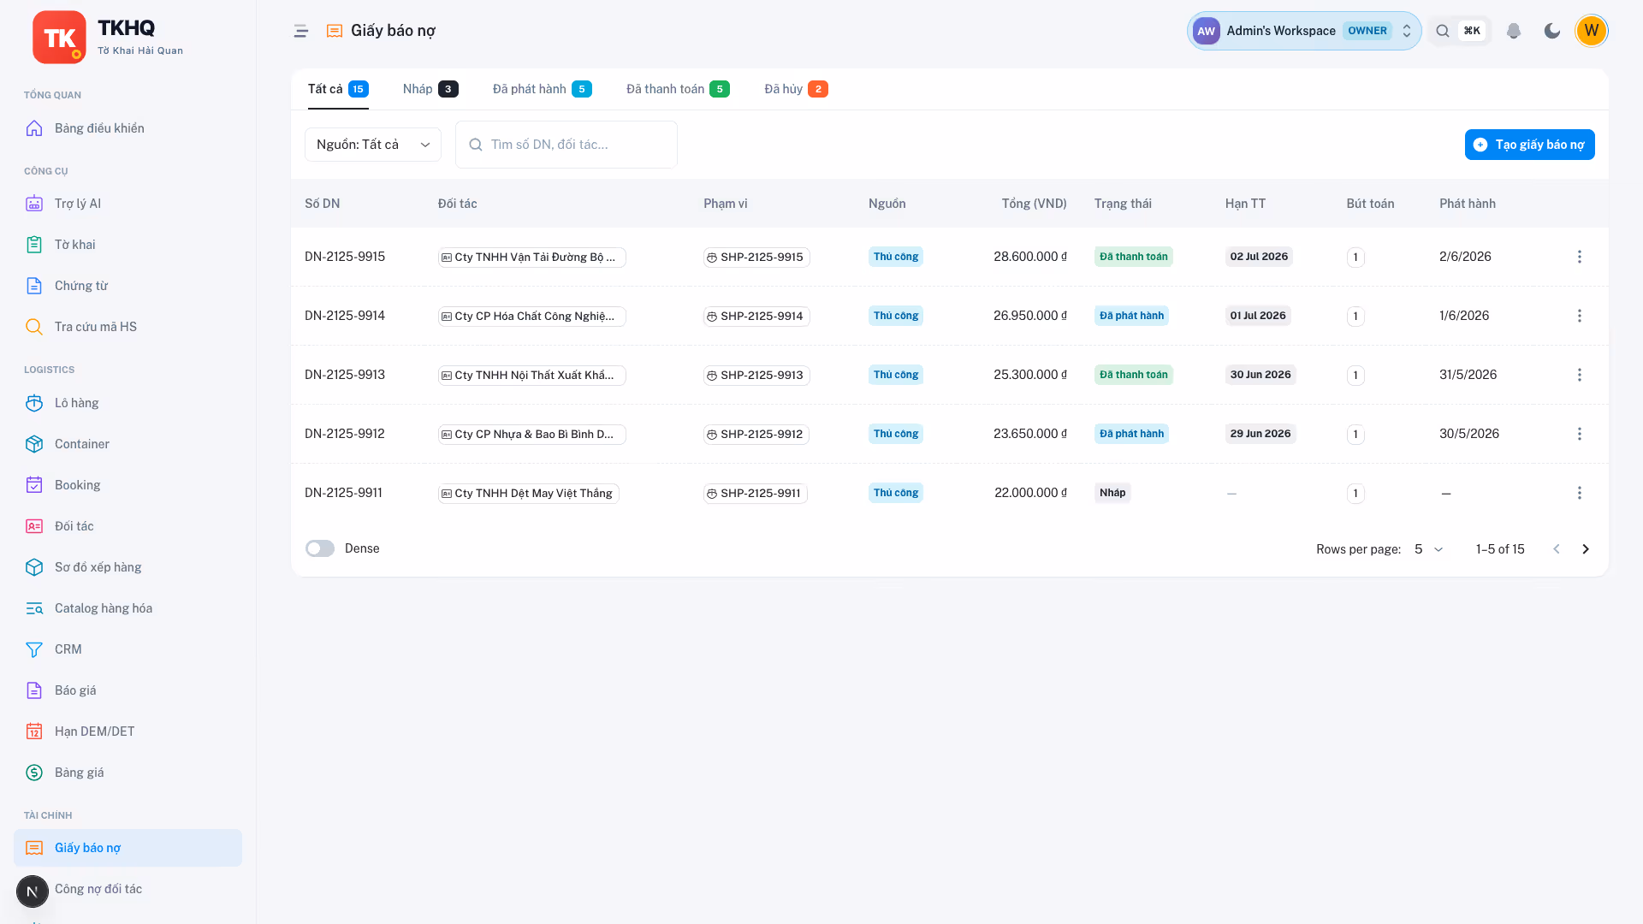This screenshot has width=1643, height=924.
Task: Focus the Tìm số DN search field
Action: pos(566,145)
